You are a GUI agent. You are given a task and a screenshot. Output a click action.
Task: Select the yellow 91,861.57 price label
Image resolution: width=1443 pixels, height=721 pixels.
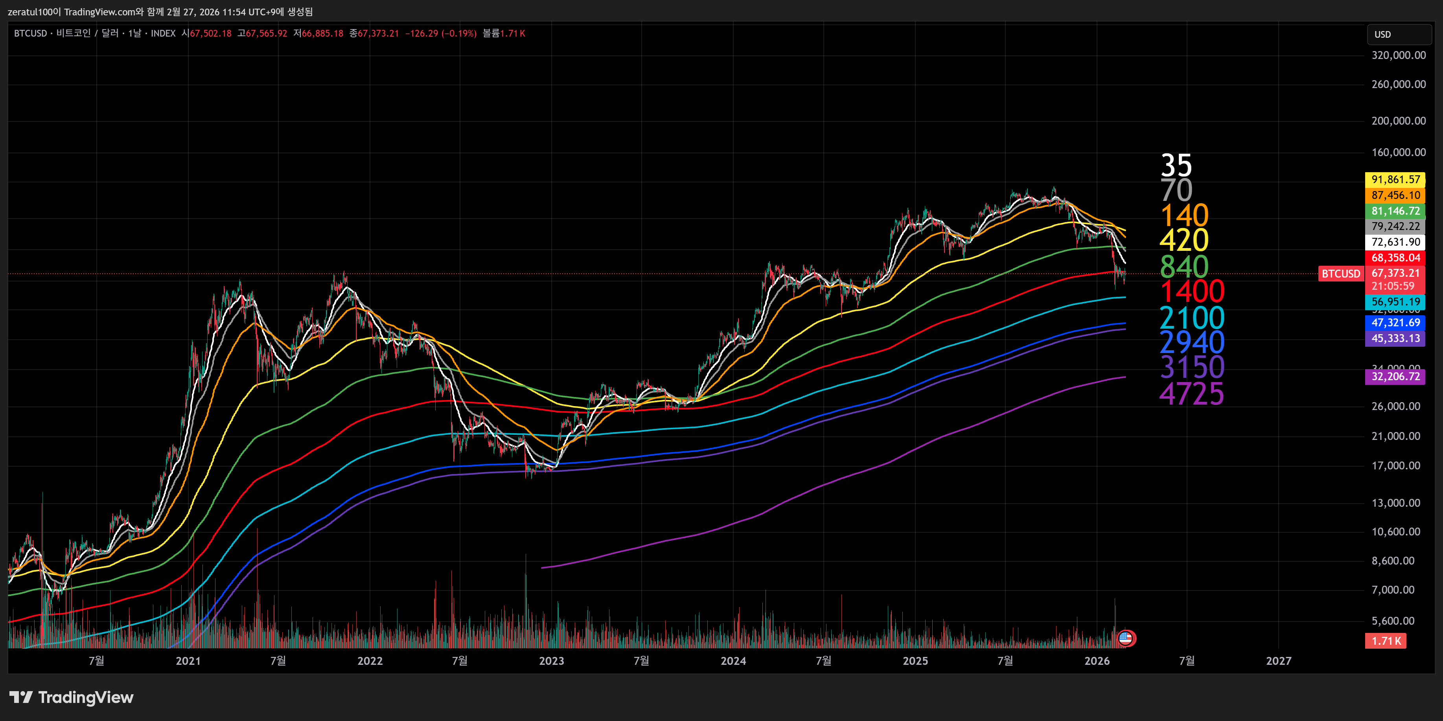(1395, 179)
